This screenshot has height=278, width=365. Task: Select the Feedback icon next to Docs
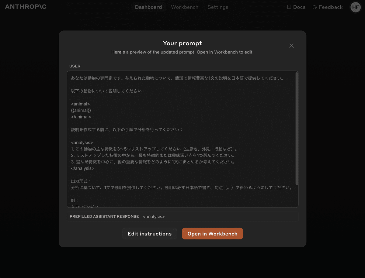(x=315, y=7)
